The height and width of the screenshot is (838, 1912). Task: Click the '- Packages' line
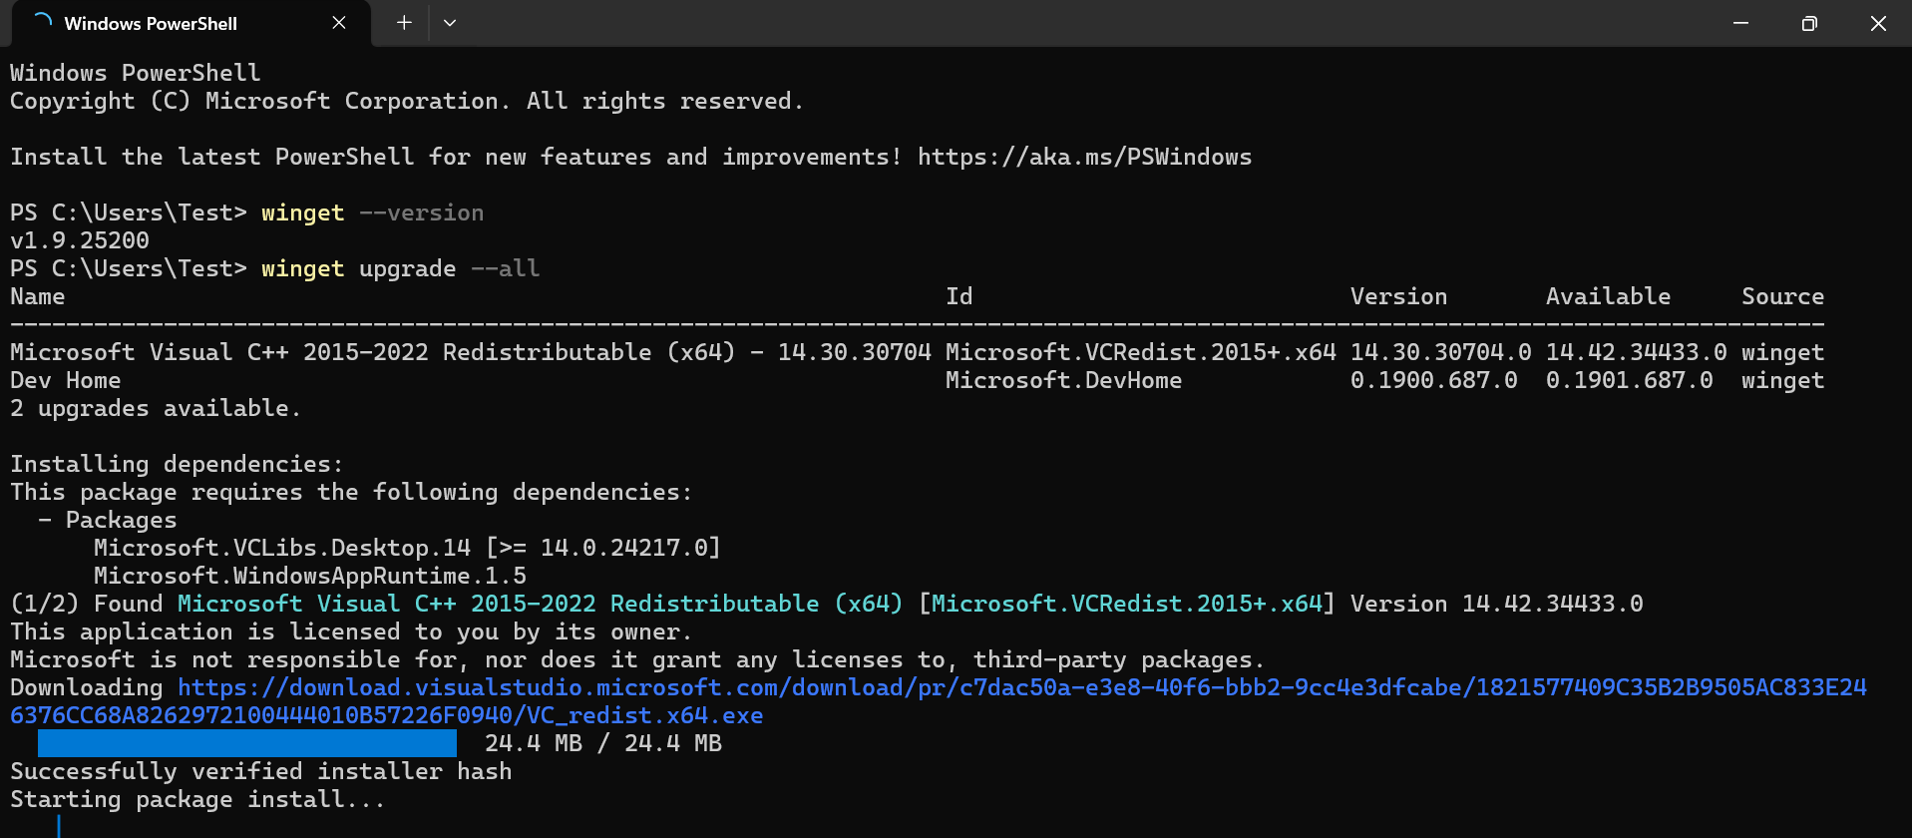[108, 520]
